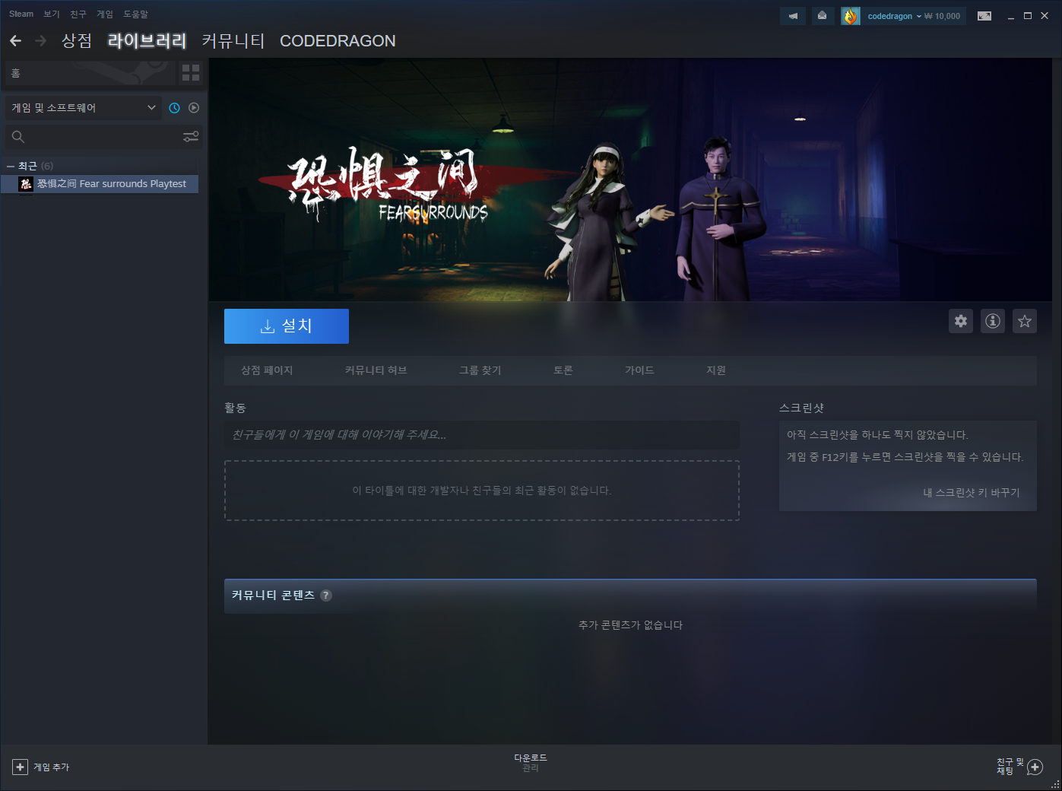
Task: Go to the 커뮤니티 tab
Action: tap(233, 41)
